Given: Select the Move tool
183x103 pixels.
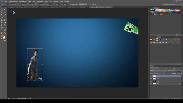Looking at the screenshot, I should point(5,10).
